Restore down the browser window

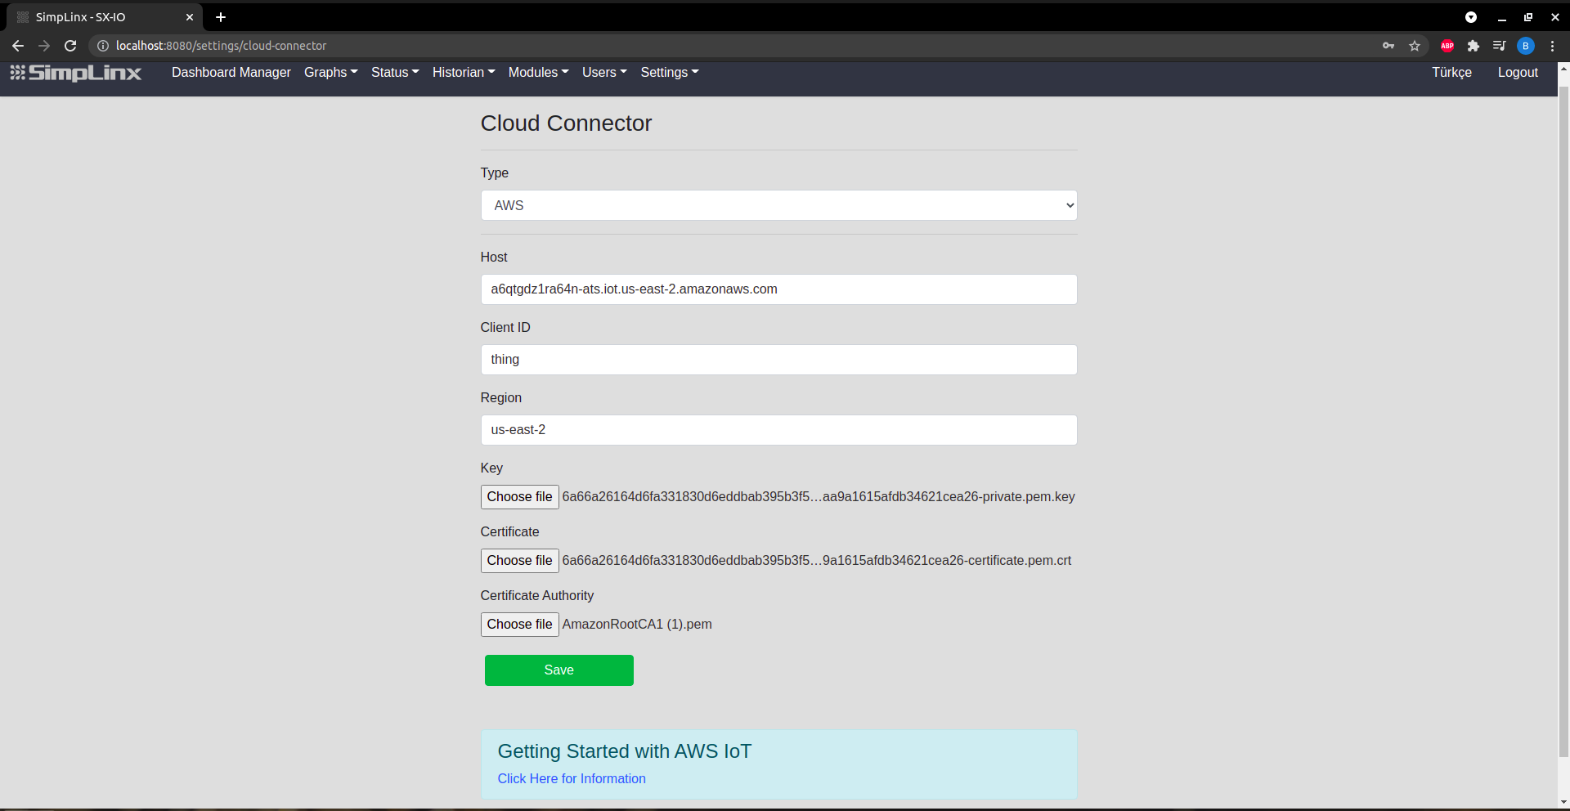click(x=1528, y=17)
